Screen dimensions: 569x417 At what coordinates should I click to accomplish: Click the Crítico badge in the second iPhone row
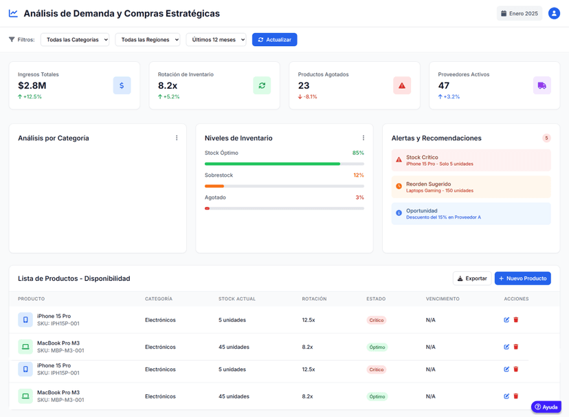click(377, 370)
